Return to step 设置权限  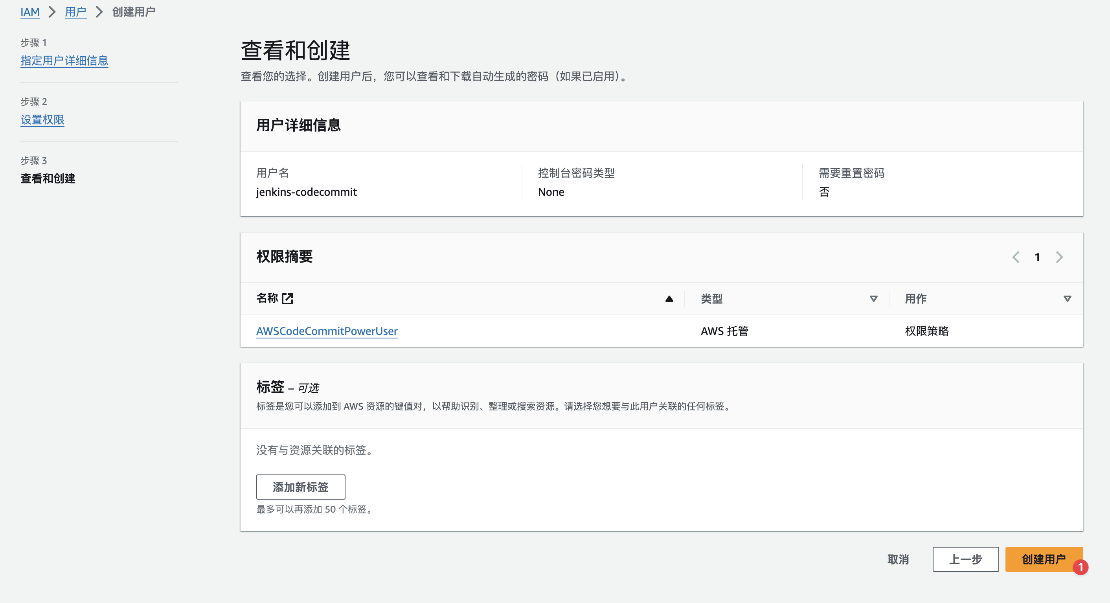[42, 119]
